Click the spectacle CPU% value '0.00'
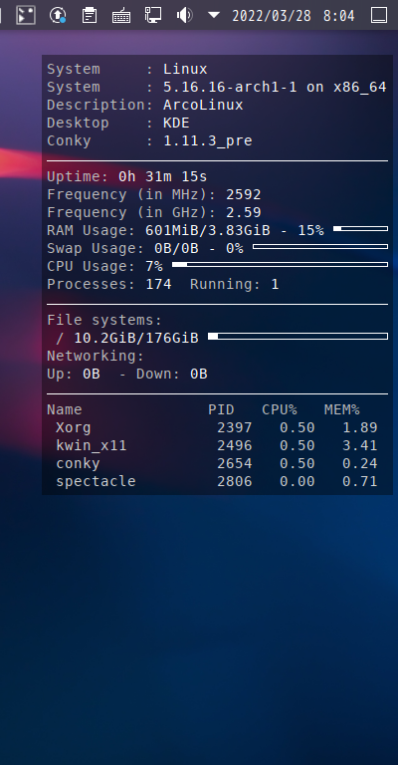This screenshot has height=765, width=398. click(x=298, y=481)
